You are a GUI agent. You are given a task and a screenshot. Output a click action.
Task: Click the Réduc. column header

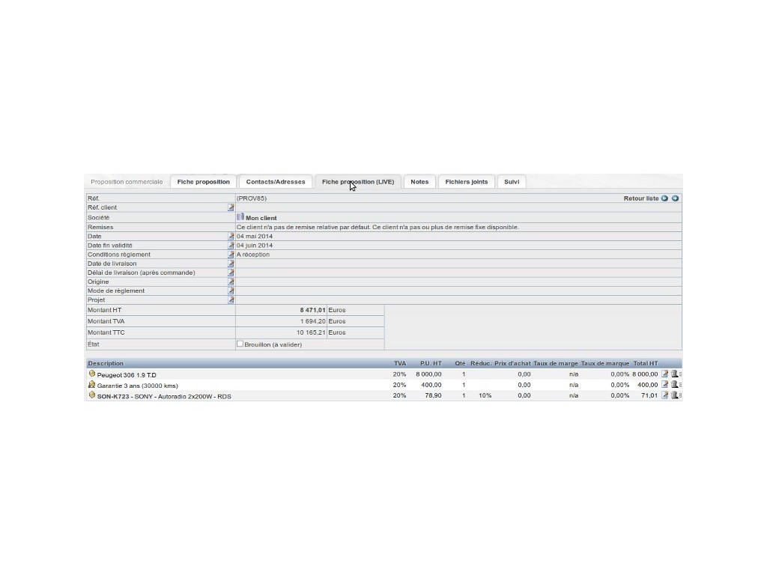(481, 363)
